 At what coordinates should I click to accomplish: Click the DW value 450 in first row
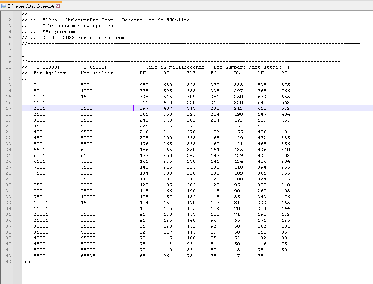(144, 85)
